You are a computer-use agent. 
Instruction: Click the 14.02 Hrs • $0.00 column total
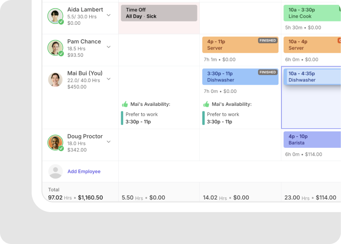point(226,197)
